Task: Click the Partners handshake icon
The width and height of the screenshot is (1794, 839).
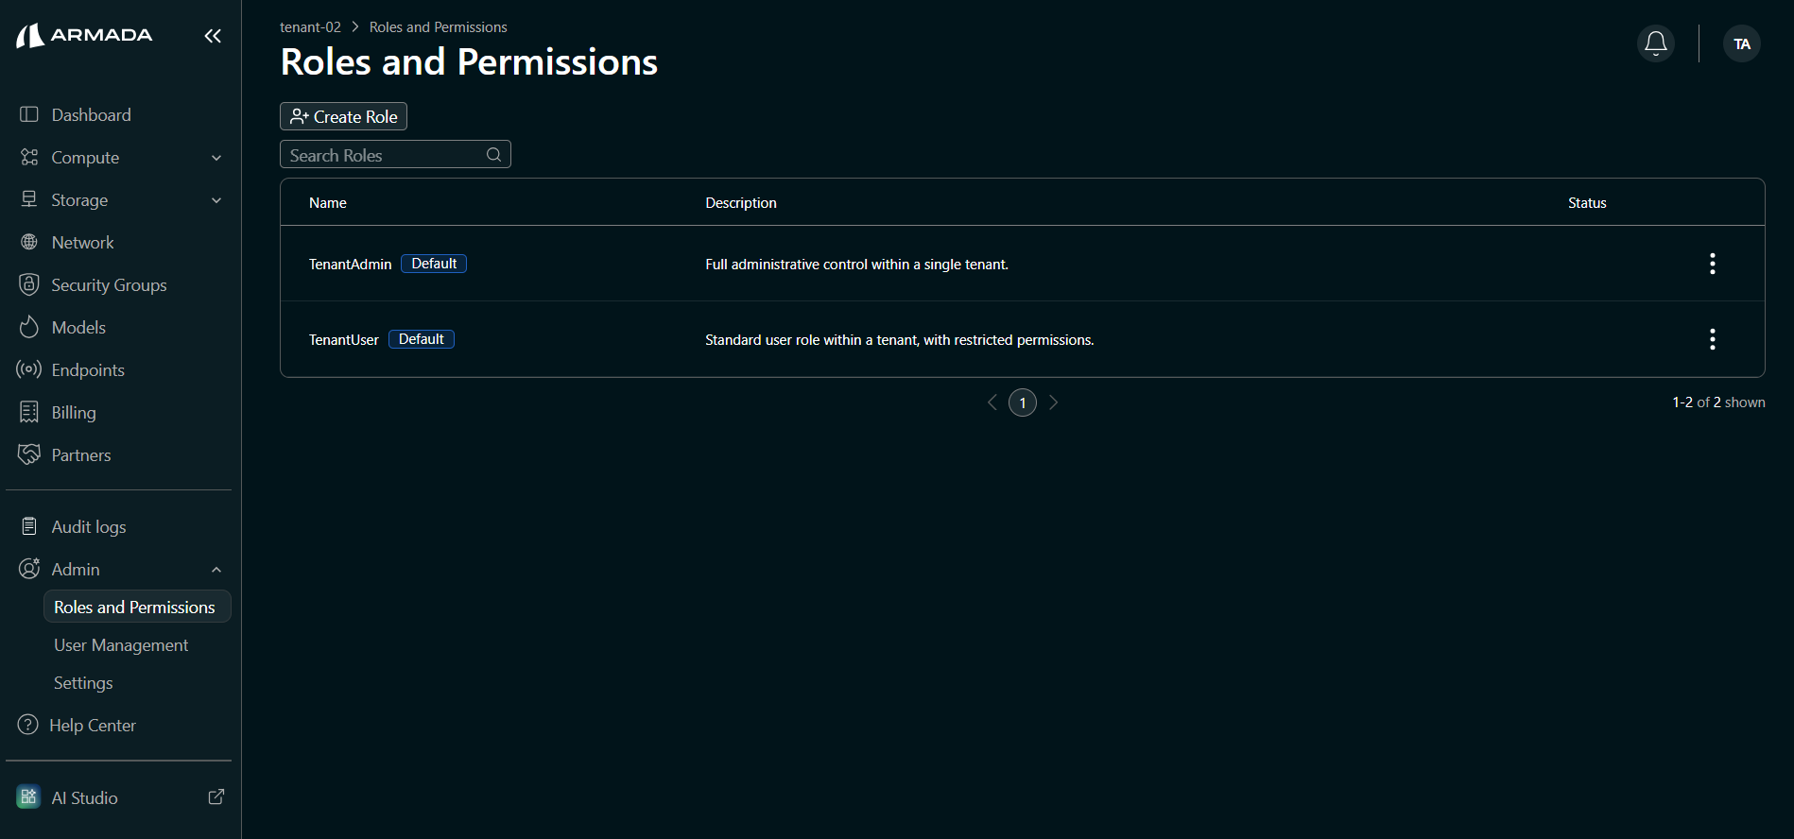Action: coord(29,454)
